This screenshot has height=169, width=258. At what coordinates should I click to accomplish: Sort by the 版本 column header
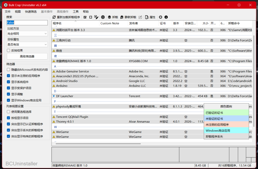click(178, 23)
